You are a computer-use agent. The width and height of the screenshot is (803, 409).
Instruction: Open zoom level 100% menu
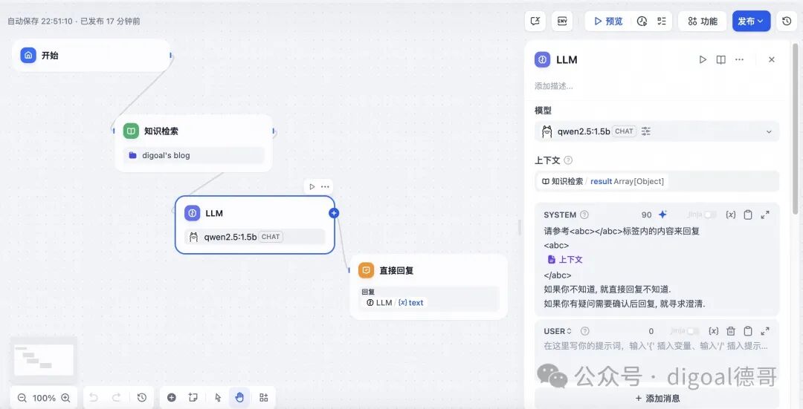coord(44,398)
